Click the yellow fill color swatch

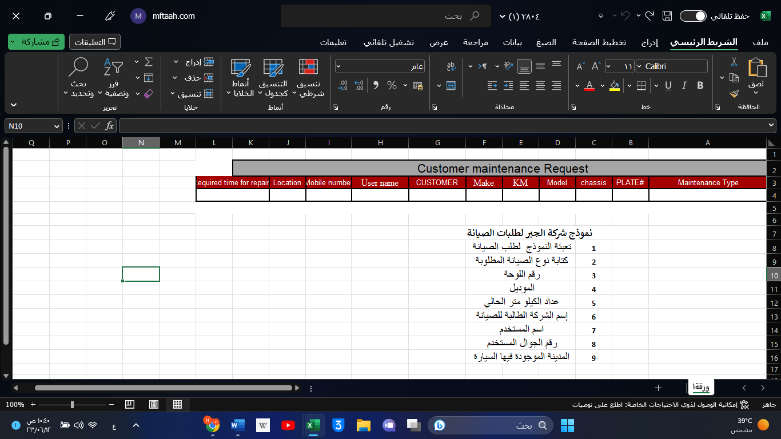[x=615, y=86]
